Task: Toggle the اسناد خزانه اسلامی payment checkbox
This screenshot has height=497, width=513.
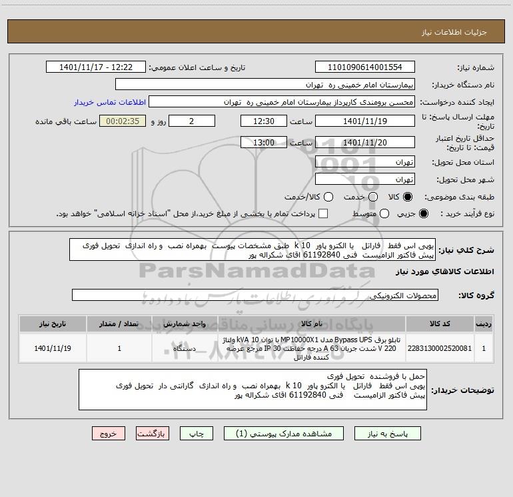Action: 323,213
